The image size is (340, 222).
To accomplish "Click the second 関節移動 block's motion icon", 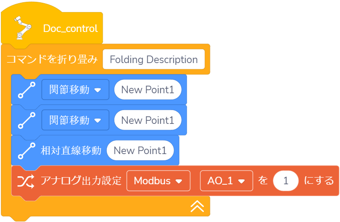I will tap(27, 120).
